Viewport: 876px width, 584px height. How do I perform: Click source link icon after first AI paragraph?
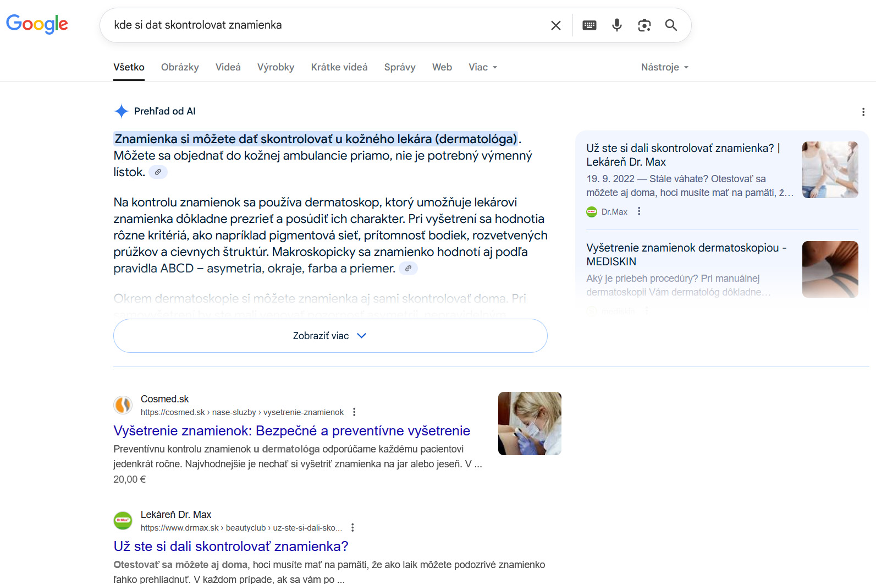click(158, 172)
